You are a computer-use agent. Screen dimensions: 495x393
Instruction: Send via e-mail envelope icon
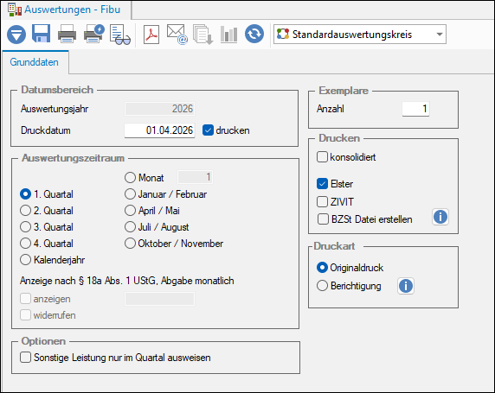pos(177,34)
